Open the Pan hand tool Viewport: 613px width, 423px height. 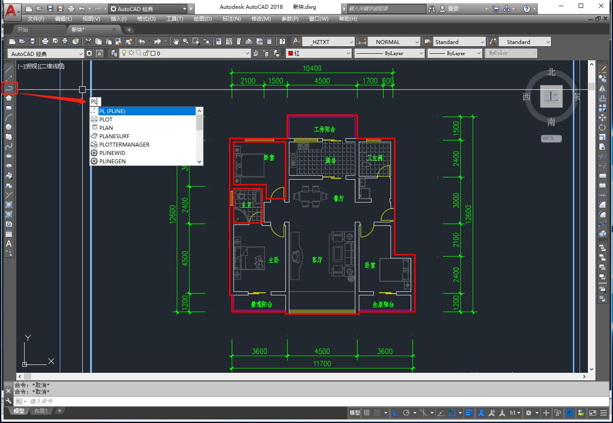[176, 42]
